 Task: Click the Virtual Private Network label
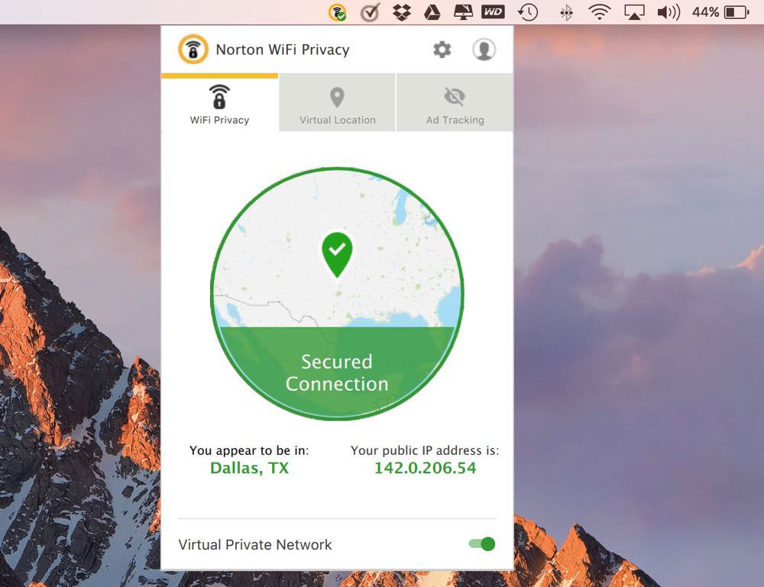tap(255, 544)
